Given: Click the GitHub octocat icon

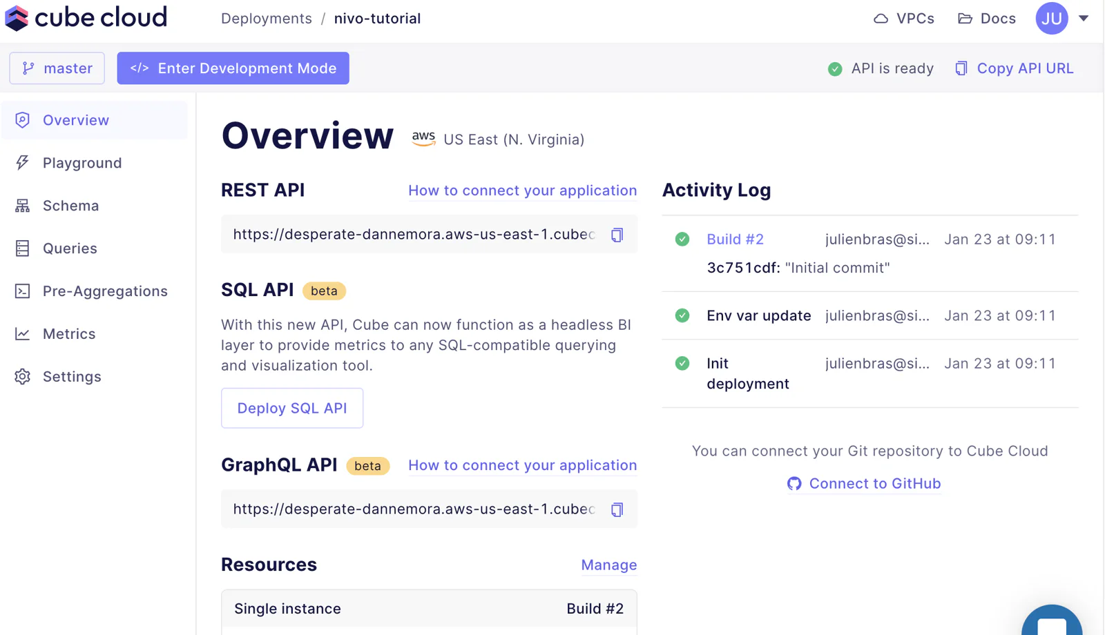Looking at the screenshot, I should click(794, 484).
